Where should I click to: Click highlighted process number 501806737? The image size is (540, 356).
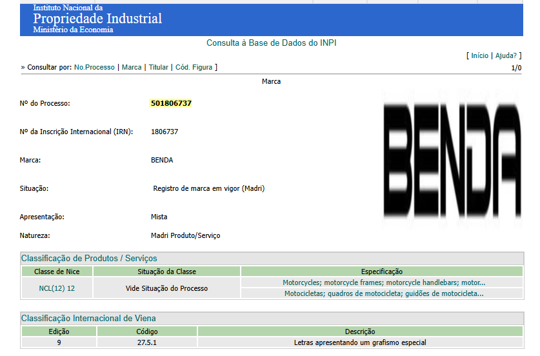point(171,103)
